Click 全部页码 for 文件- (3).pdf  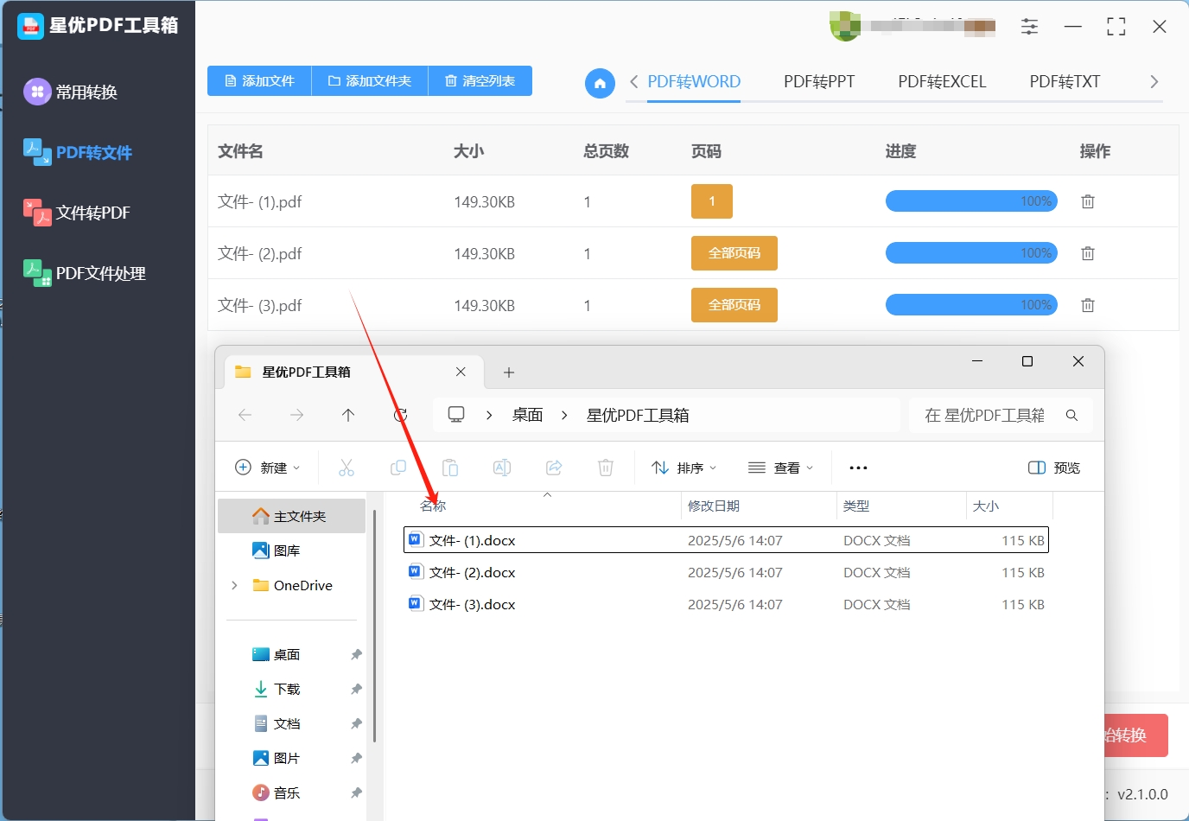[x=734, y=305]
